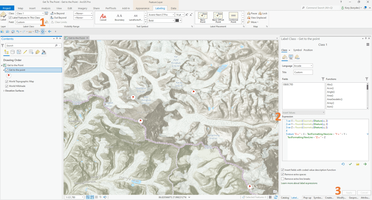The width and height of the screenshot is (372, 200).
Task: Open the Catalog pane tab at bottom
Action: click(285, 198)
